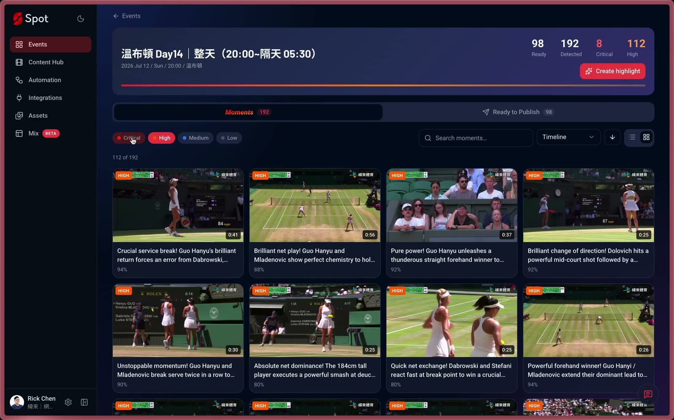Image resolution: width=674 pixels, height=420 pixels.
Task: Click the 0:56 duration badge
Action: [x=370, y=235]
